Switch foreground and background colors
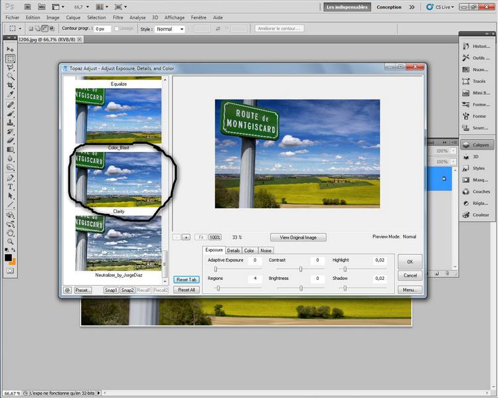 click(13, 250)
